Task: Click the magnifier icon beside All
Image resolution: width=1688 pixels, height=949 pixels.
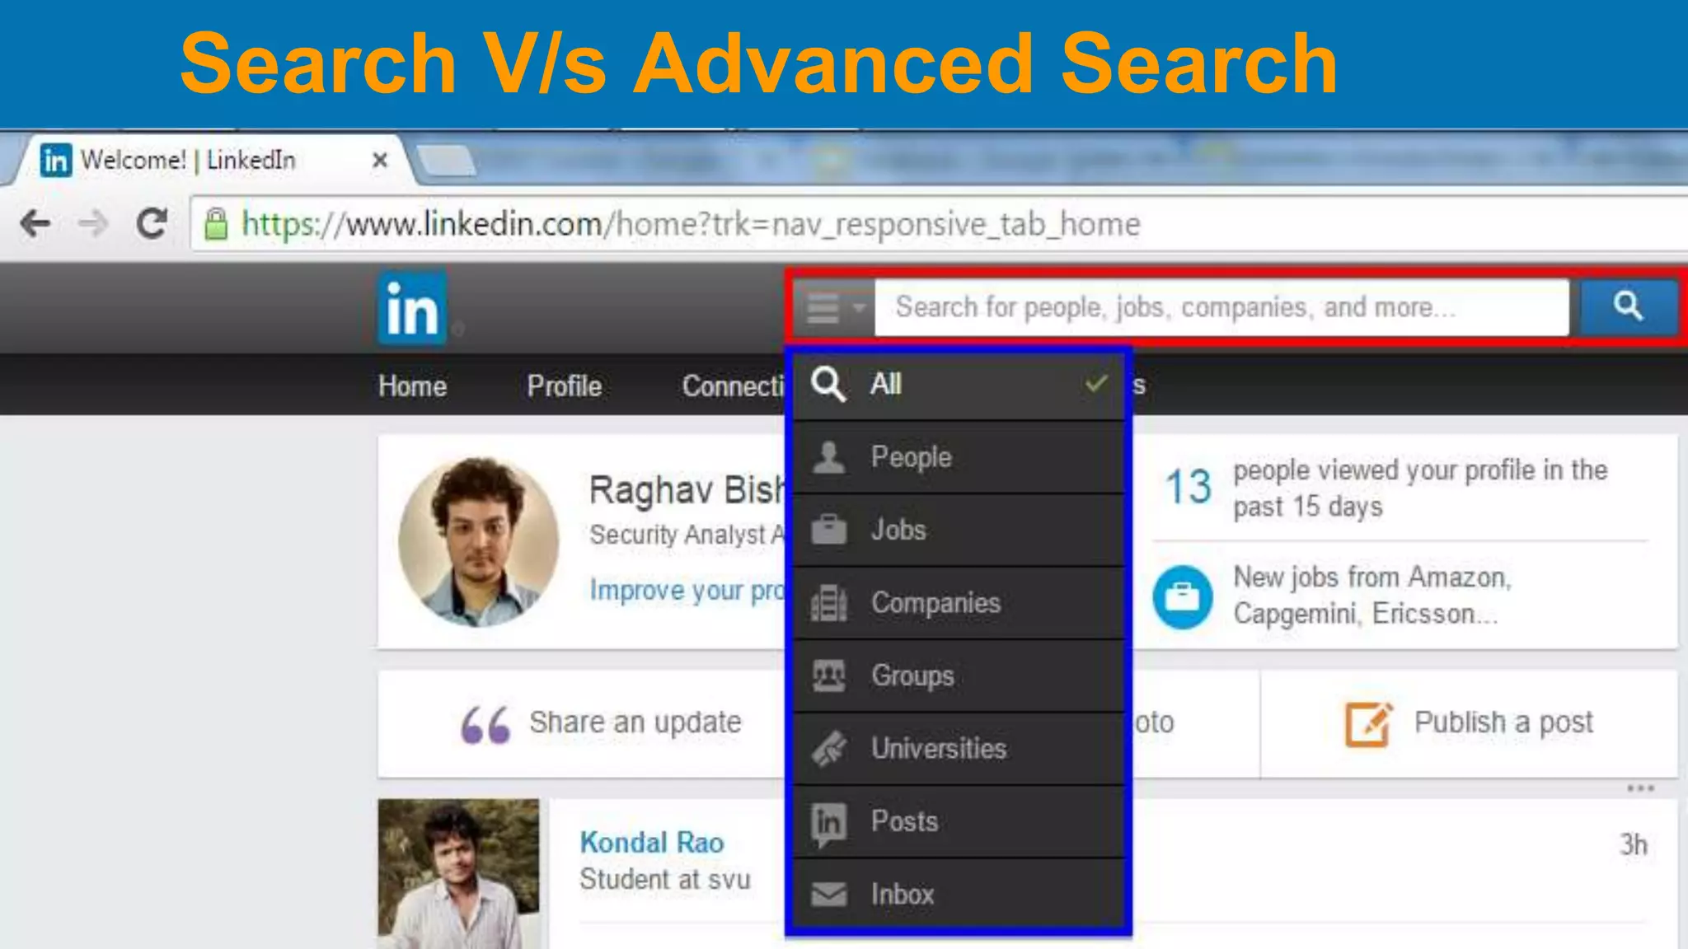Action: pyautogui.click(x=828, y=384)
